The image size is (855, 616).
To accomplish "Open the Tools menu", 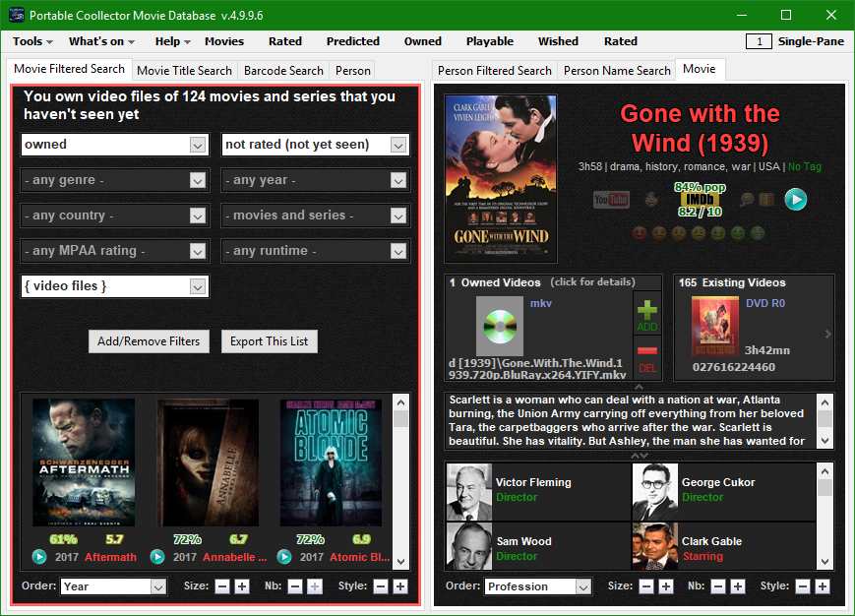I will click(x=32, y=41).
